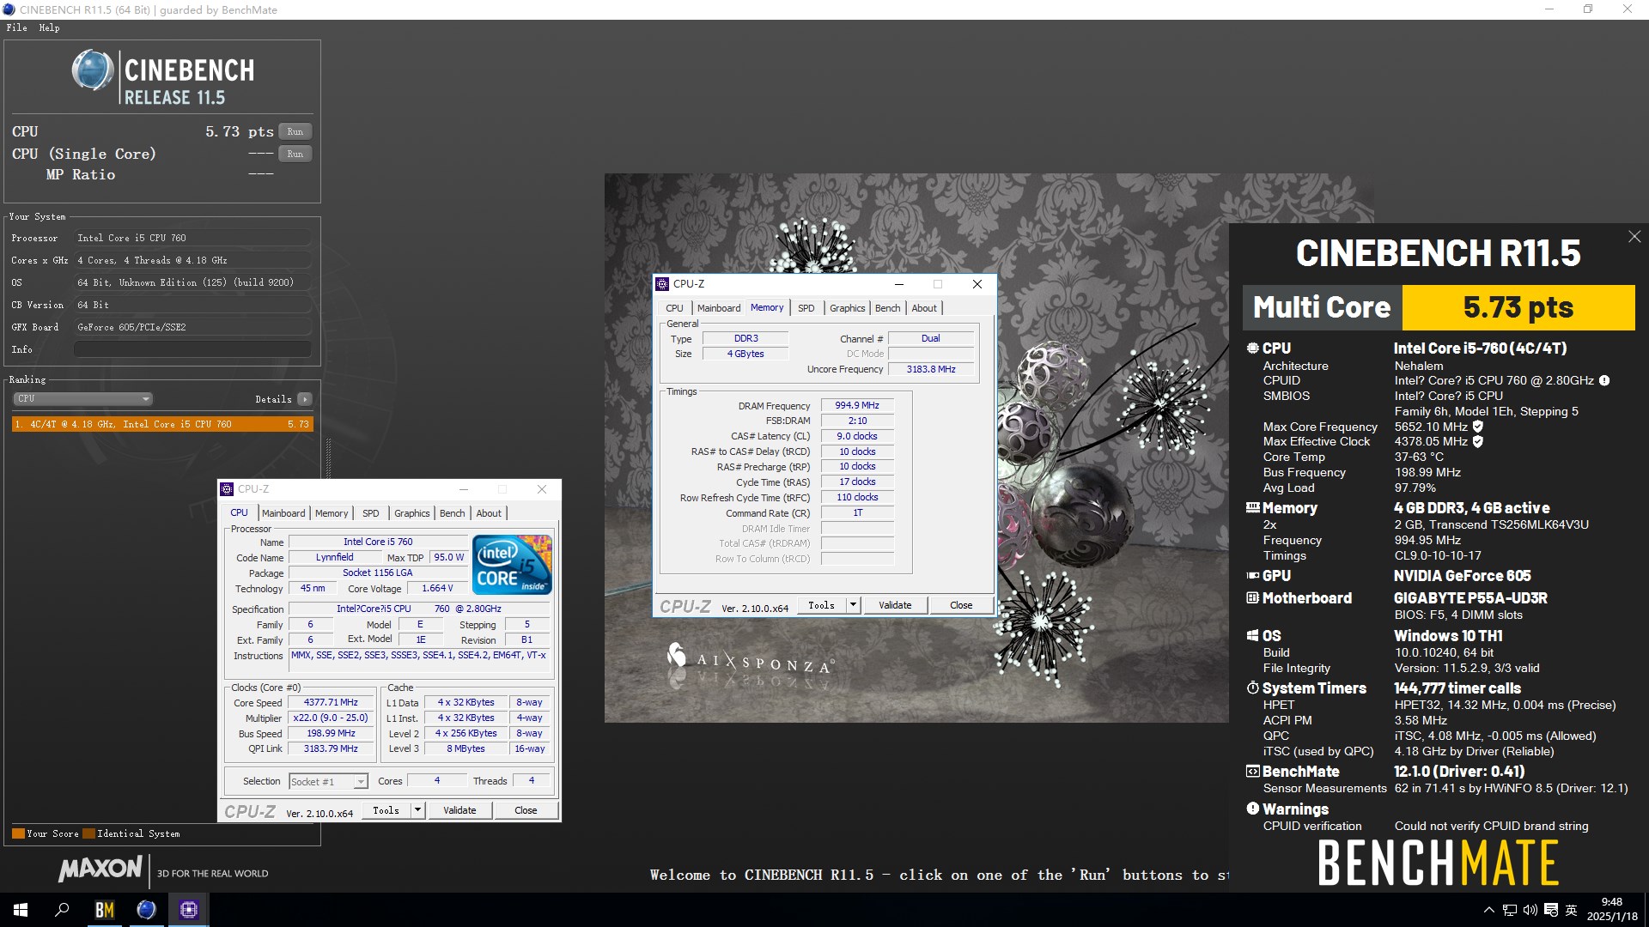1649x927 pixels.
Task: Click the Intel Core i5 logo badge
Action: 513,564
